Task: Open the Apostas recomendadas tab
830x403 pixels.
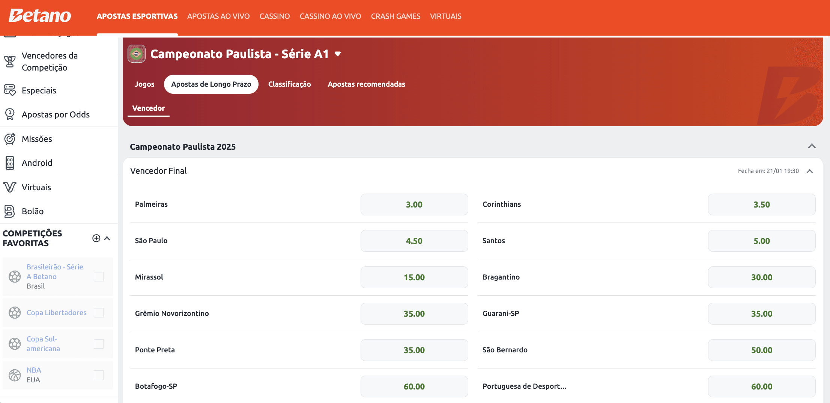Action: (x=366, y=84)
